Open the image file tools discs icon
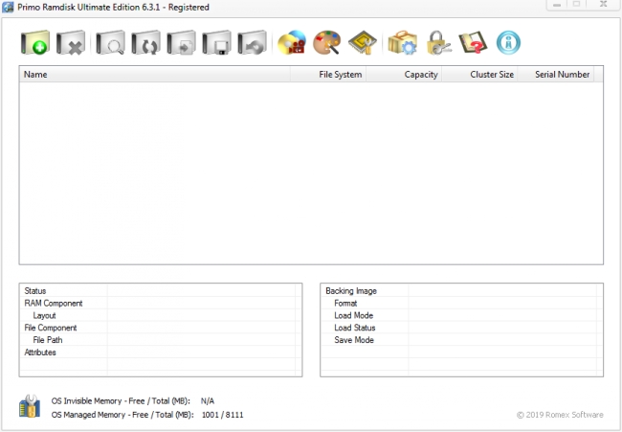 click(x=292, y=42)
